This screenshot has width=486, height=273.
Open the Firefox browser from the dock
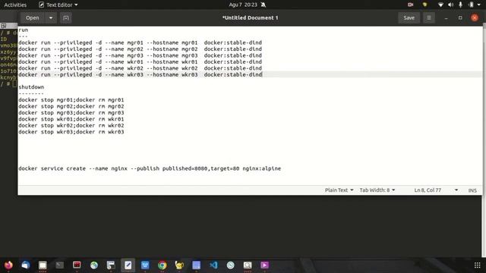tap(8, 265)
